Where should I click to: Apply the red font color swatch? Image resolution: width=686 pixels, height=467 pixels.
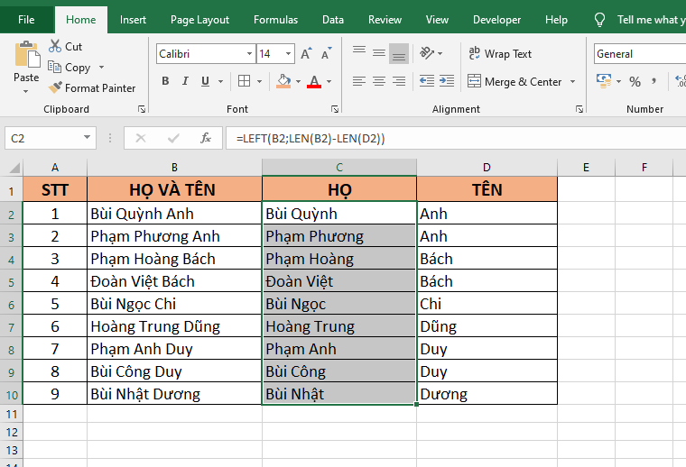coord(313,82)
